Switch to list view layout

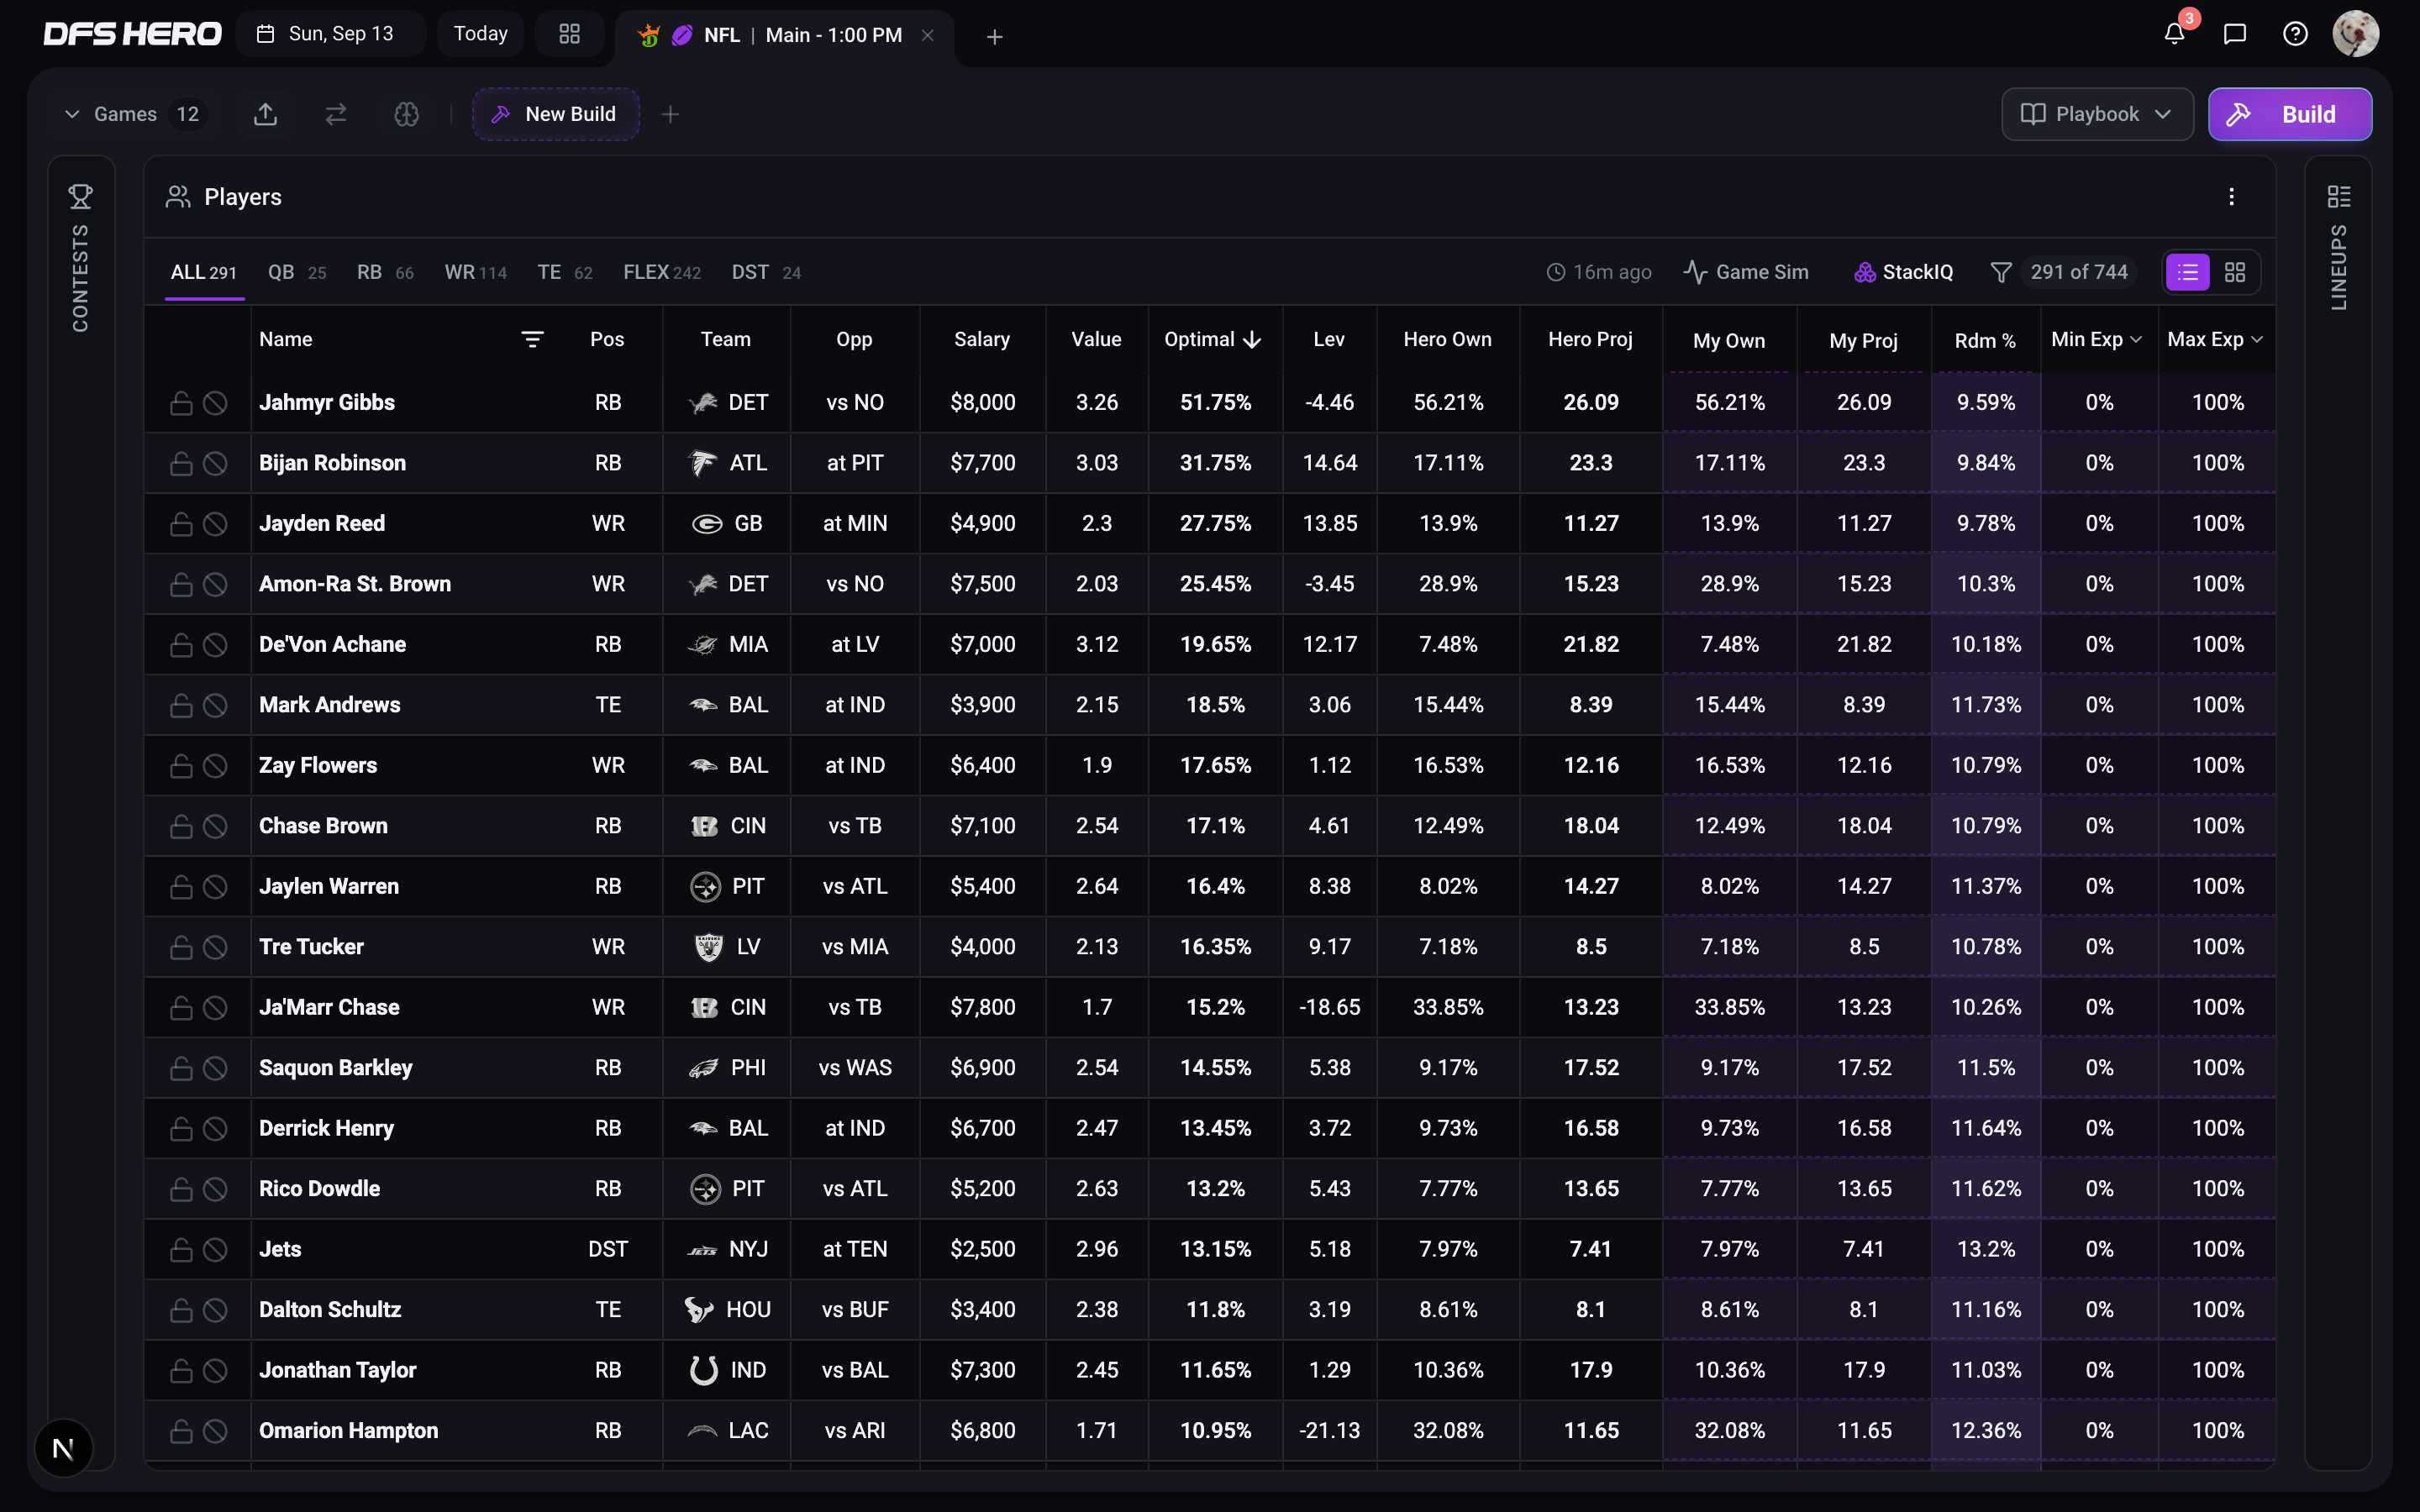(x=2187, y=272)
